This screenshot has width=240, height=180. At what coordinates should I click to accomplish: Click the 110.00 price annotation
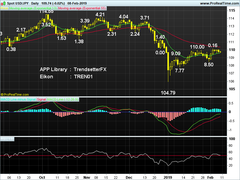pos(197,47)
